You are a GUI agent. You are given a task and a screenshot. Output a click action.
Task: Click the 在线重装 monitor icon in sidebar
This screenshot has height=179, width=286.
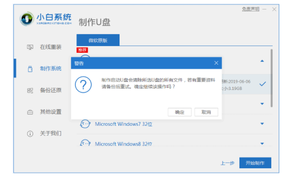click(x=30, y=47)
